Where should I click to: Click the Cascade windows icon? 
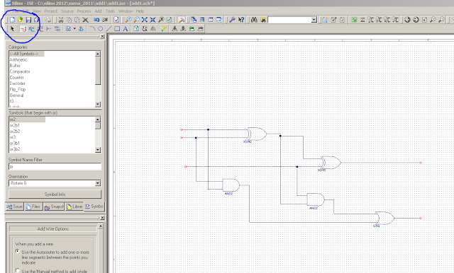[x=194, y=20]
